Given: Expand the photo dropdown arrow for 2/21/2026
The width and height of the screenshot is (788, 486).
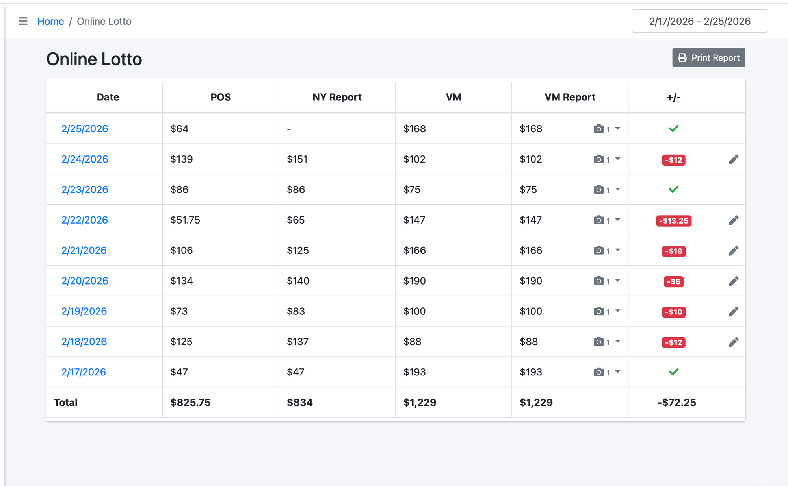Looking at the screenshot, I should (618, 250).
